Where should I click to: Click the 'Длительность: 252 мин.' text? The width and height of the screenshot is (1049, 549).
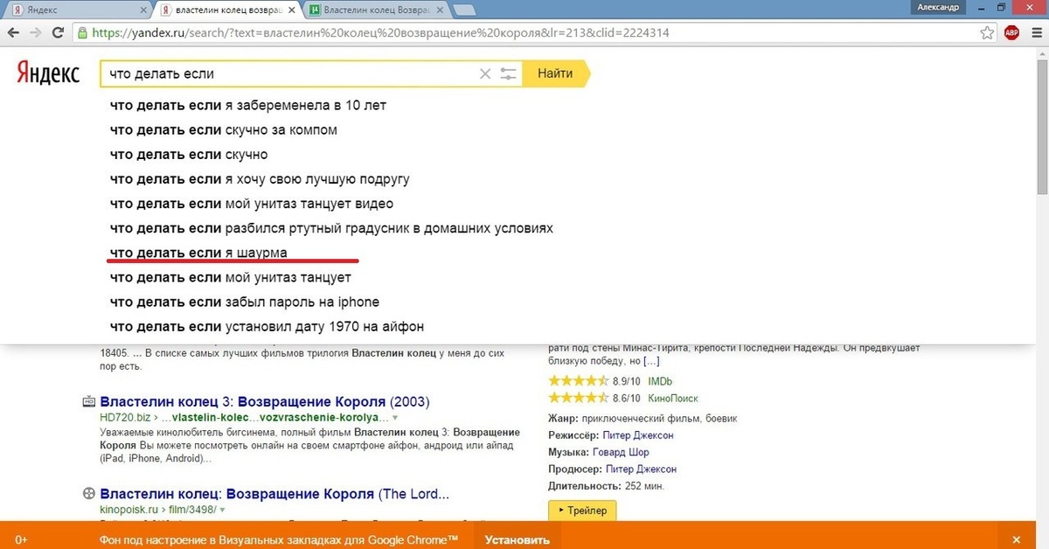pos(604,486)
